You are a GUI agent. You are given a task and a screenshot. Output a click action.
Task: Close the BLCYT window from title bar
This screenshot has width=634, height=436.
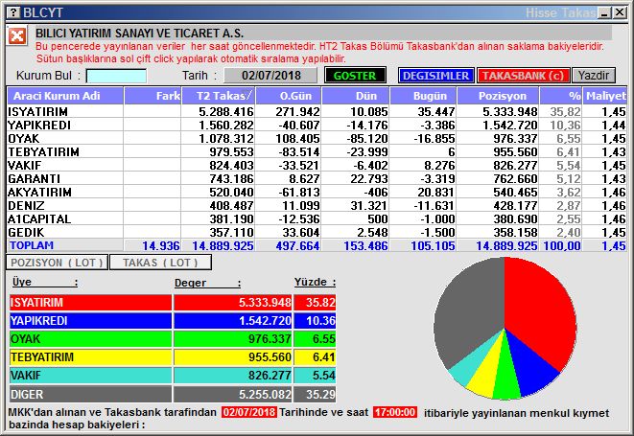(620, 12)
